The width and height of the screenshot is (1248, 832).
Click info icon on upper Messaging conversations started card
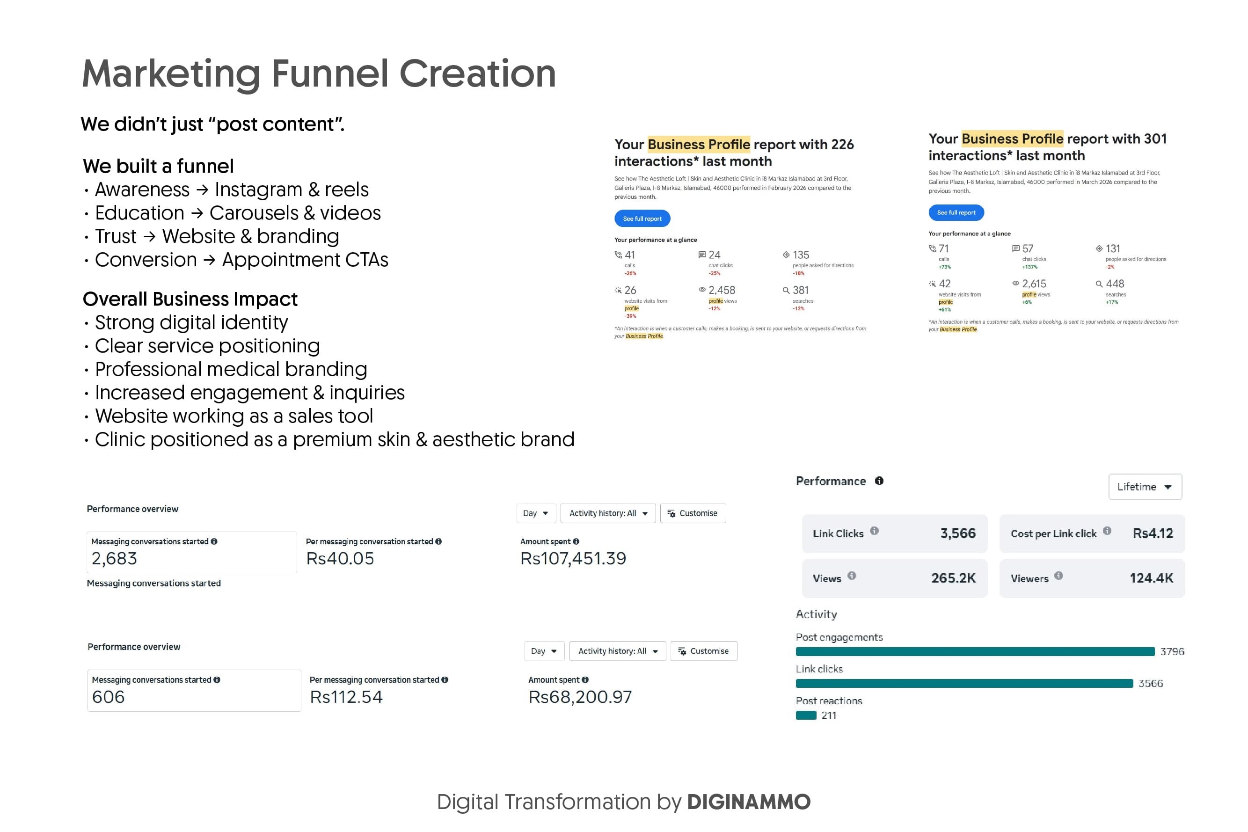214,542
